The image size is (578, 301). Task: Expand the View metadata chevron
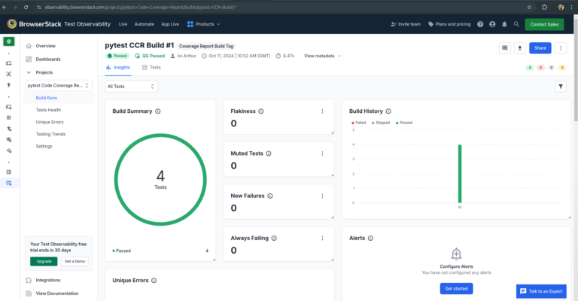(x=339, y=56)
